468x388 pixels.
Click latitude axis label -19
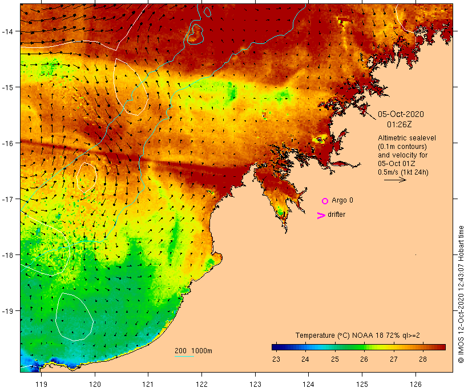point(7,311)
